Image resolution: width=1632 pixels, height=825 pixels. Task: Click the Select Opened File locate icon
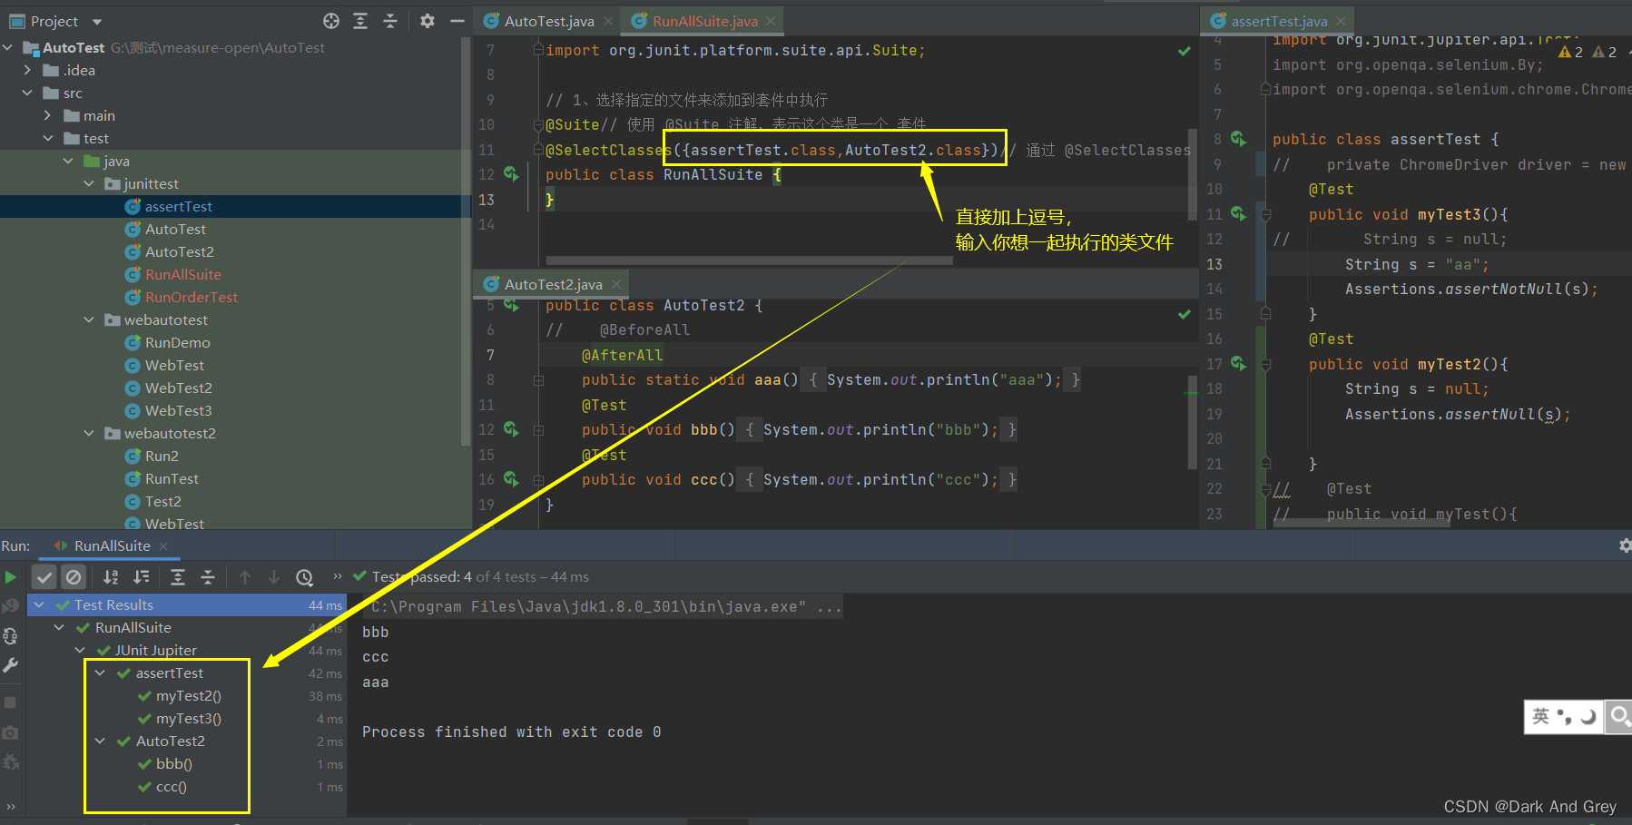(331, 21)
